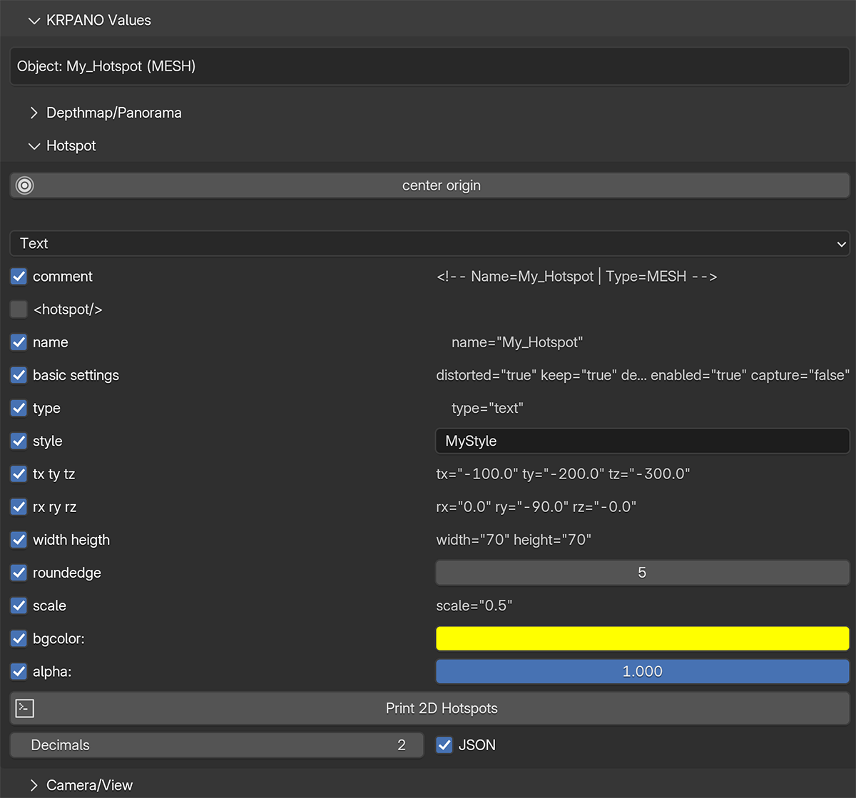
Task: Open the yellow bgcolor color picker
Action: [x=642, y=639]
